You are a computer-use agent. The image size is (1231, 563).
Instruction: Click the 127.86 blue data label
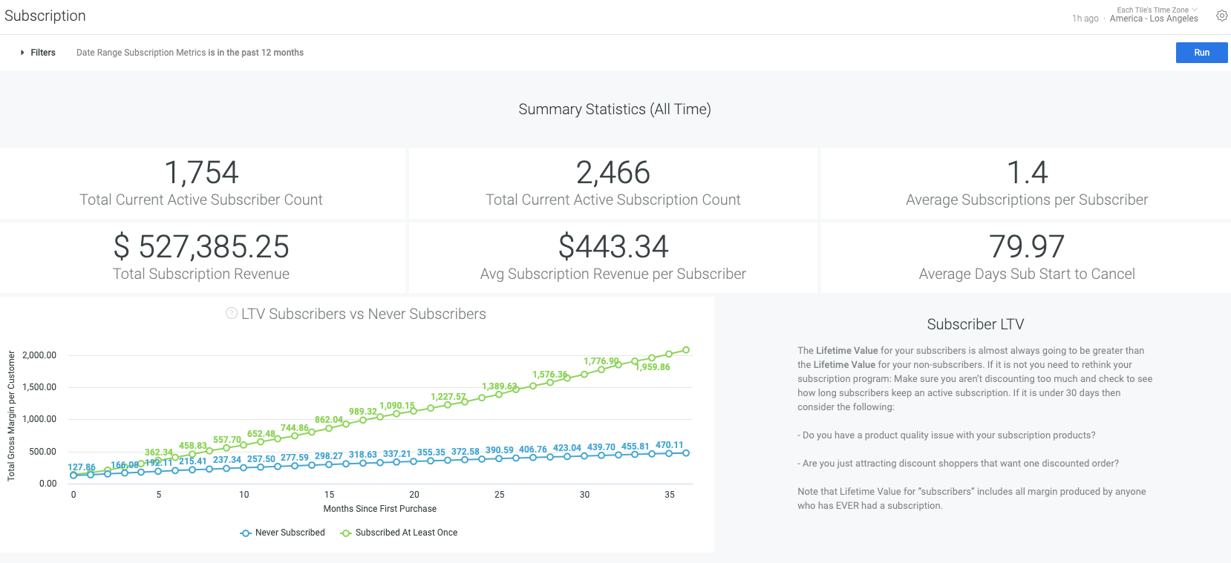(82, 467)
